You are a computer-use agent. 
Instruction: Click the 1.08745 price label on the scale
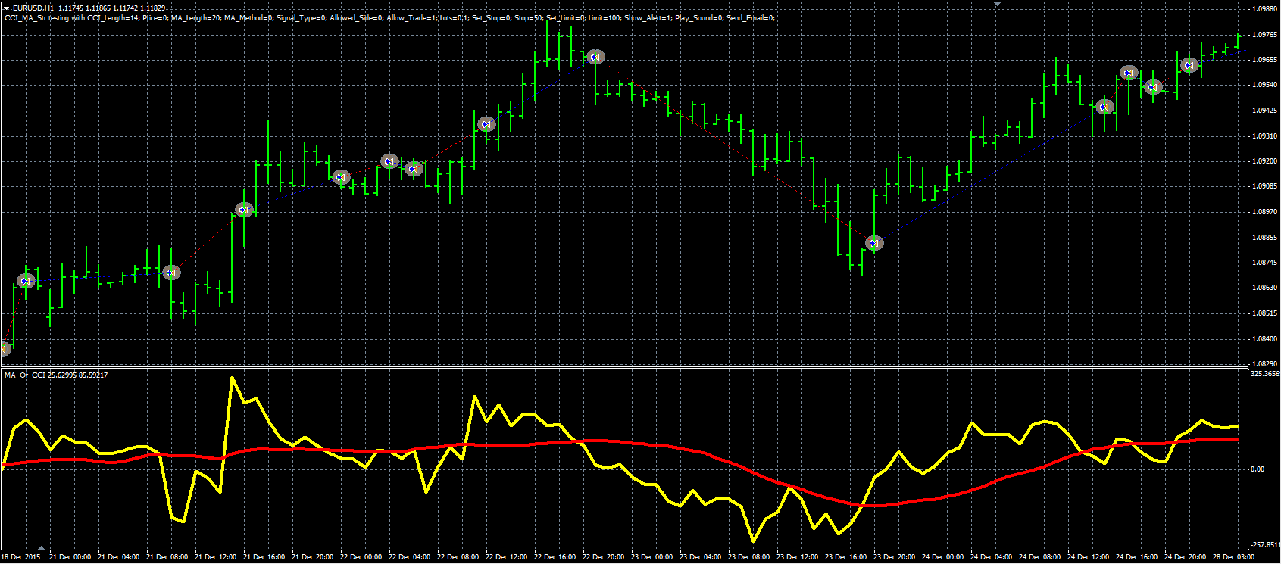1264,263
